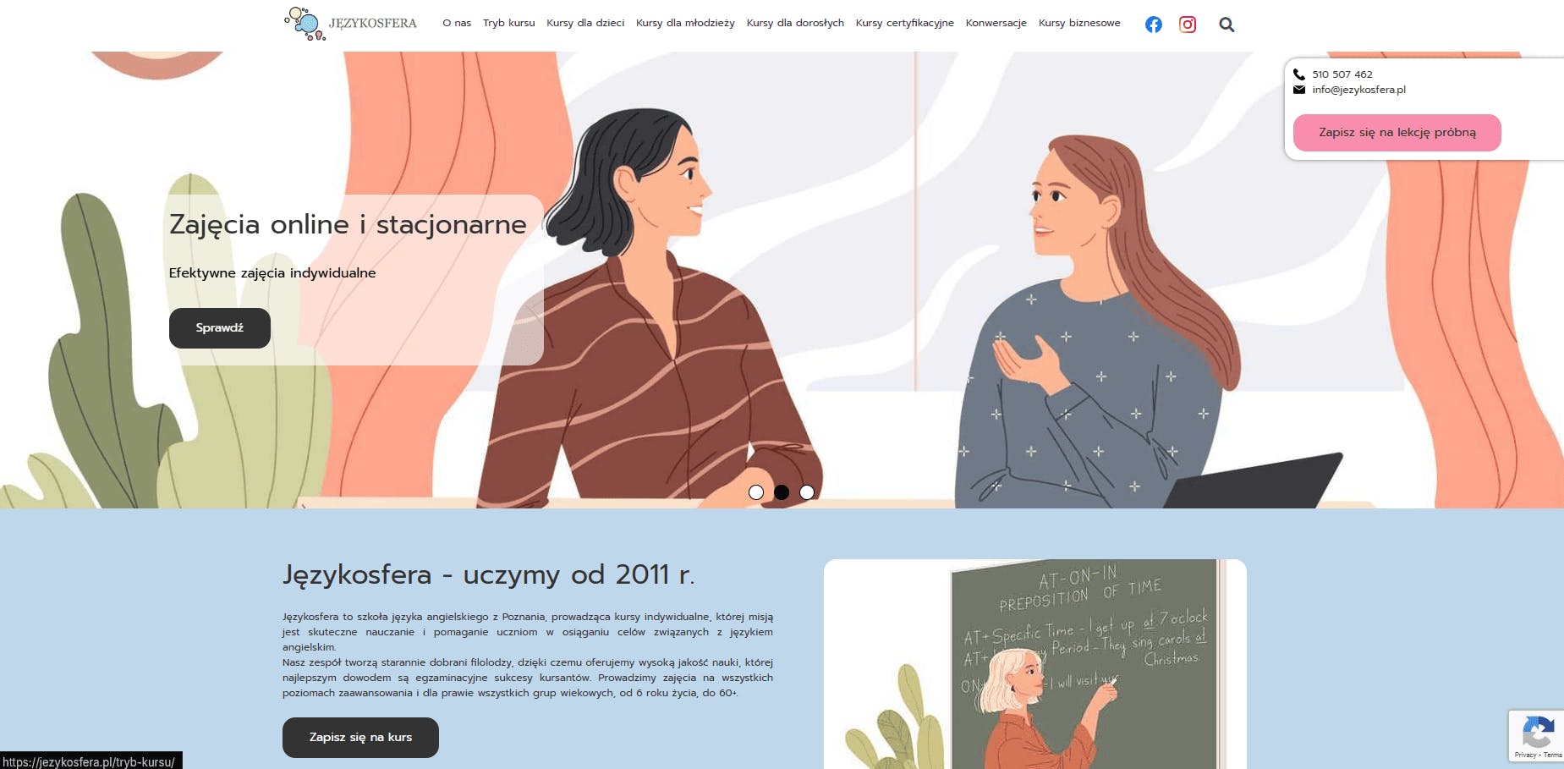Open the O nas page
1564x769 pixels.
(x=457, y=23)
